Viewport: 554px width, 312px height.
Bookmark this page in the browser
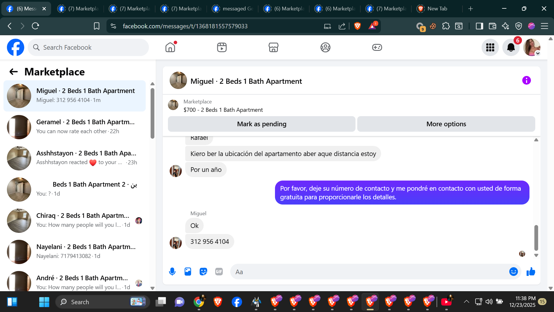click(x=97, y=26)
